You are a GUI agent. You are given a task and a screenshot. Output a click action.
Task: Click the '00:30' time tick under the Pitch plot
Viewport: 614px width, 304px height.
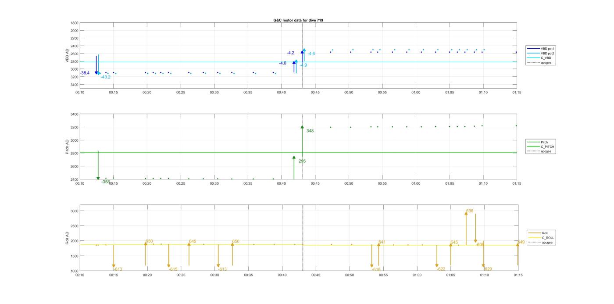pyautogui.click(x=214, y=183)
